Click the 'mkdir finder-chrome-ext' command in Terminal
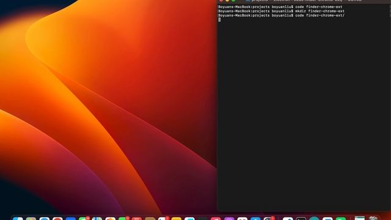 point(320,11)
